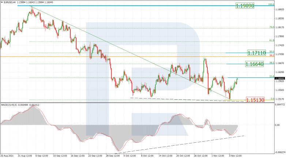Click the 1.17050 price axis value
Viewport: 286px width, 158px height.
[280, 54]
